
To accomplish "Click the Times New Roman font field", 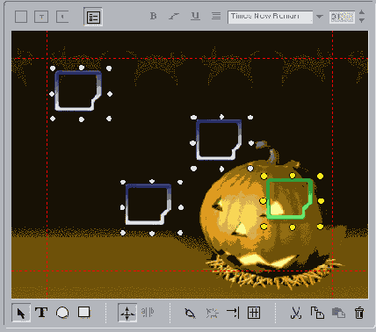I will (270, 17).
